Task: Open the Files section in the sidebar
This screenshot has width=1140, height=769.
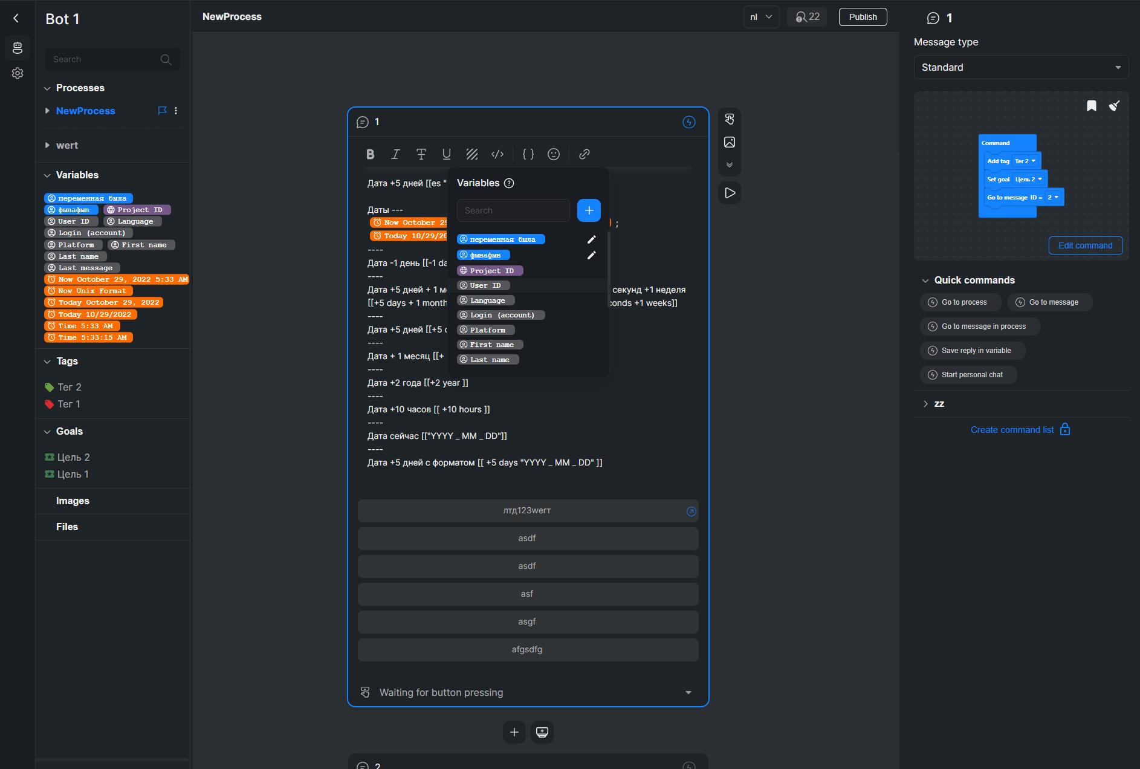Action: [x=67, y=527]
